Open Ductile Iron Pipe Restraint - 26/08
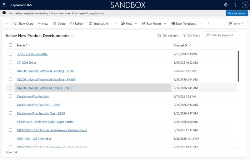 click(x=38, y=105)
